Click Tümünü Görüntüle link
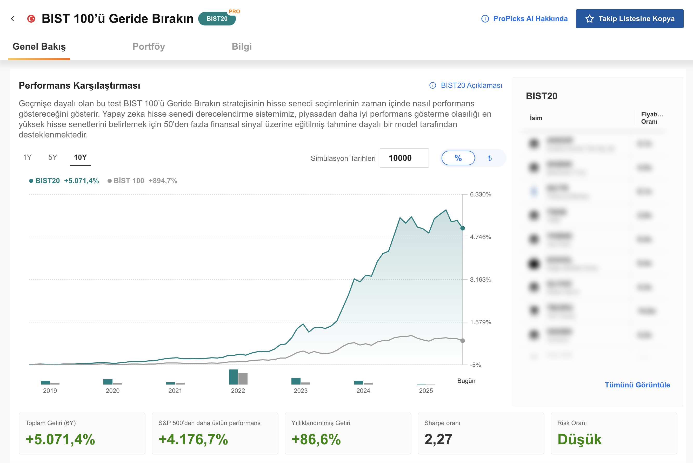 (x=637, y=385)
